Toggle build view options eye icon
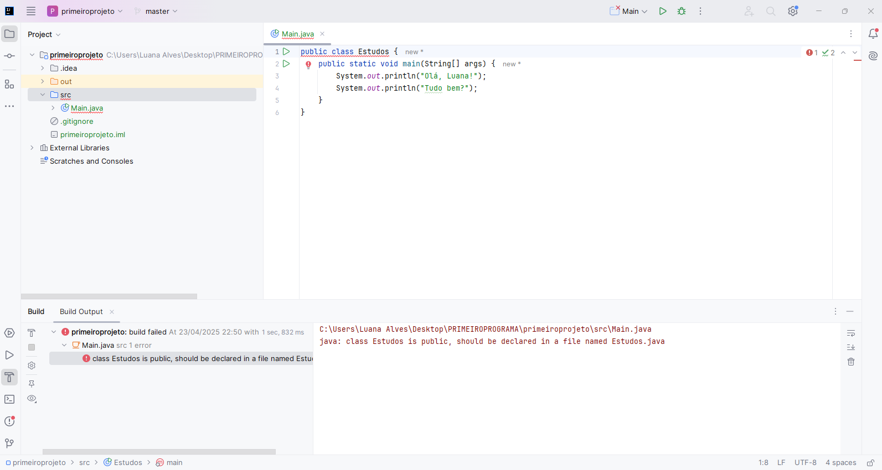 pyautogui.click(x=32, y=399)
